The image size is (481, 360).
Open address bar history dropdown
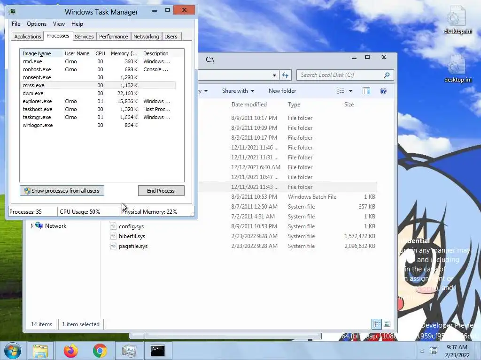pos(274,75)
